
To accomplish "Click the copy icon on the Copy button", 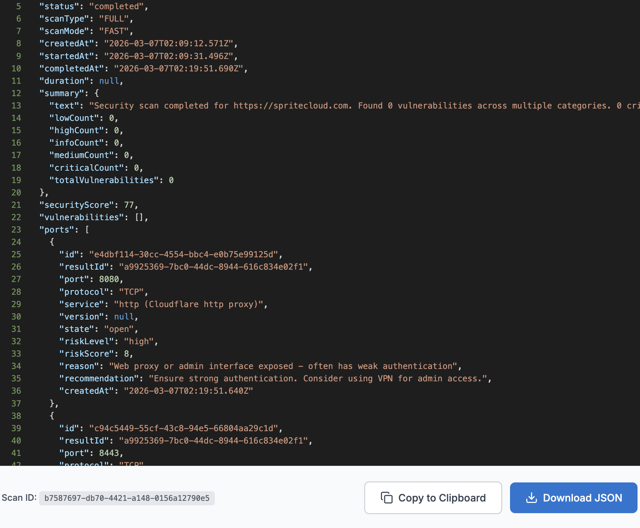I will (387, 498).
